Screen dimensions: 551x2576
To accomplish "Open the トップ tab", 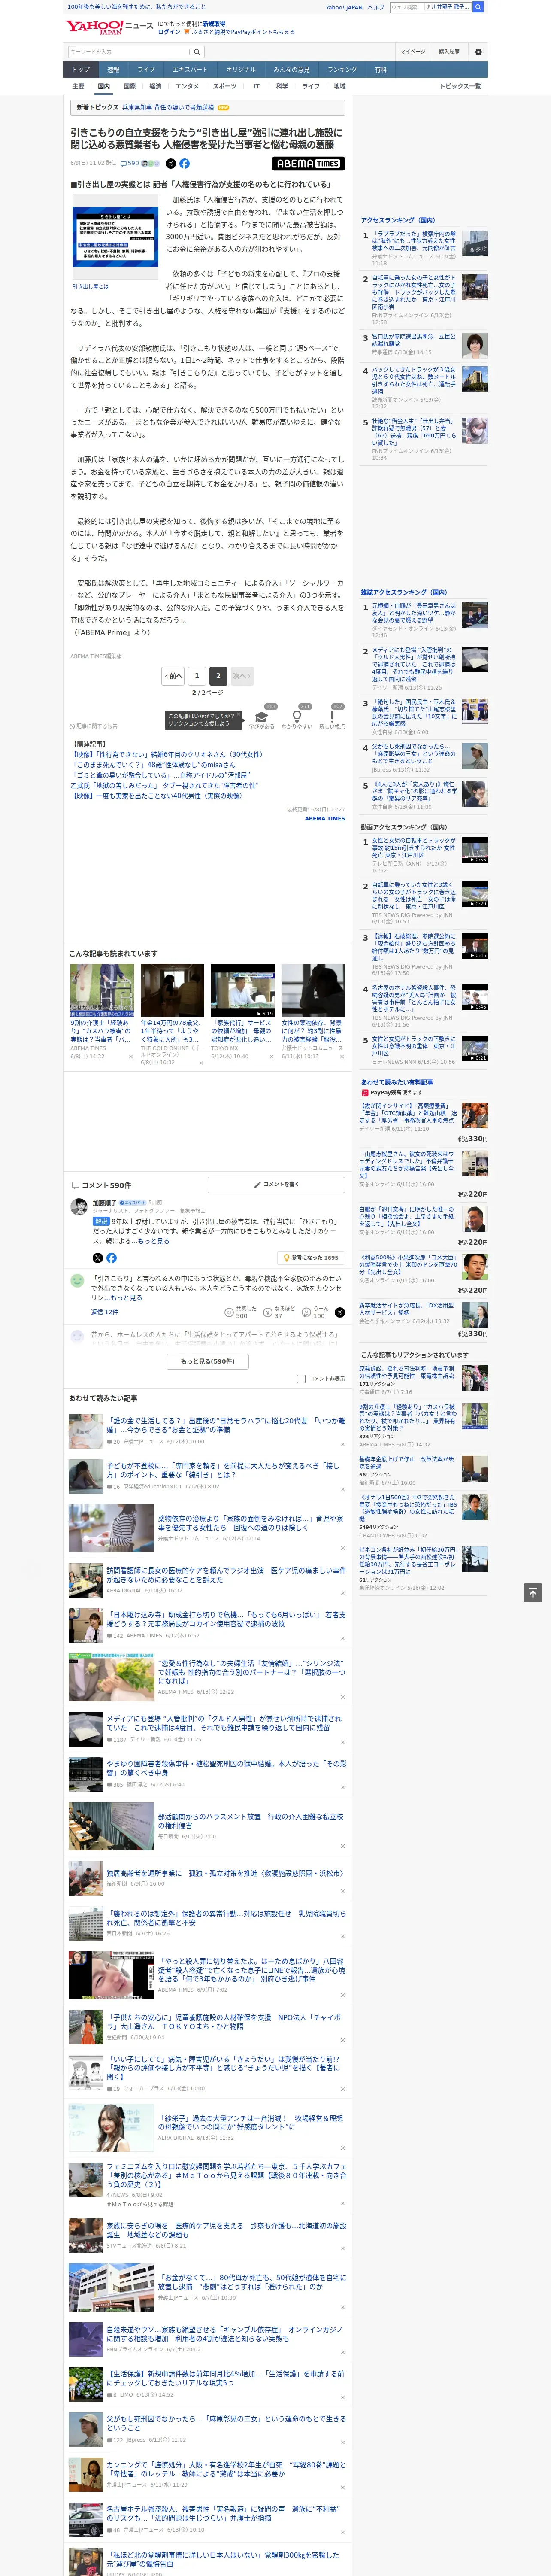I will click(81, 70).
